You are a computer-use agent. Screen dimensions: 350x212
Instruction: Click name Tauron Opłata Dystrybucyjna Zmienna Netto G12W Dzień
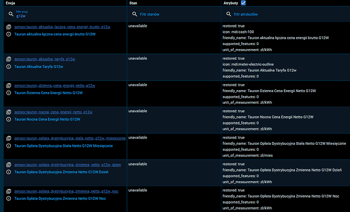pos(61,172)
